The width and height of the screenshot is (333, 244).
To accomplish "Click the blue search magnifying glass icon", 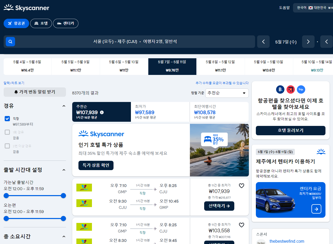I will click(10, 42).
